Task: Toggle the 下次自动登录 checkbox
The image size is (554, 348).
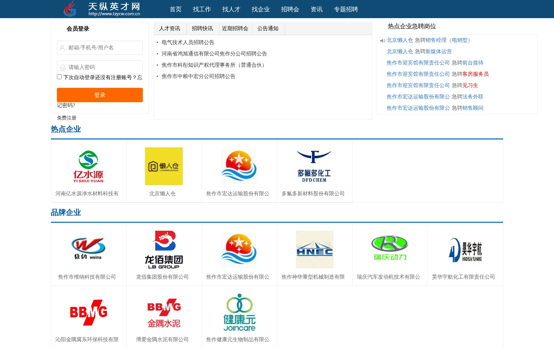Action: point(59,77)
